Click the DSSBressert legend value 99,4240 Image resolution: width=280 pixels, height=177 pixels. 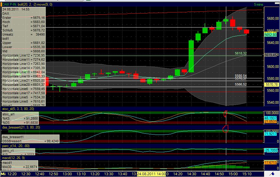pyautogui.click(x=51, y=141)
